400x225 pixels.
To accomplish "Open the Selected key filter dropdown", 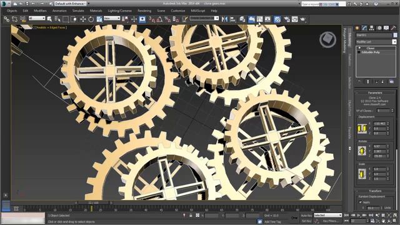I will click(327, 215).
